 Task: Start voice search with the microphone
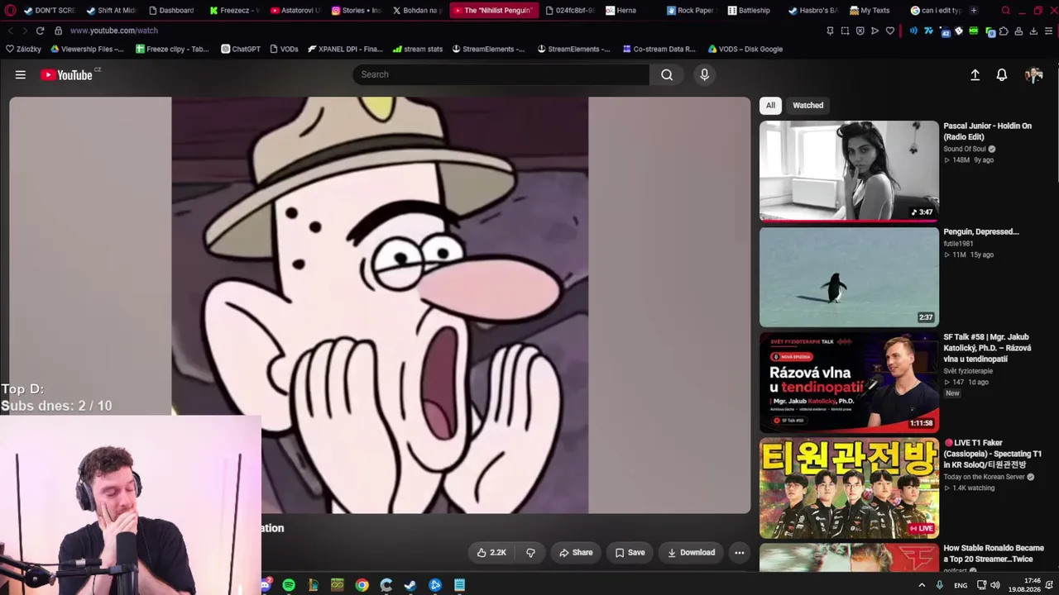coord(704,74)
